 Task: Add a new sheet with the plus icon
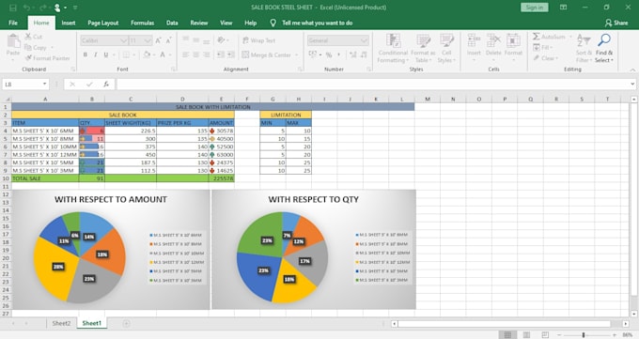click(126, 324)
